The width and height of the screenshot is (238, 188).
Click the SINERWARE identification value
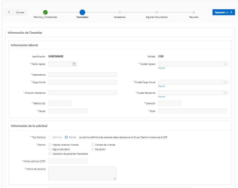(56, 56)
